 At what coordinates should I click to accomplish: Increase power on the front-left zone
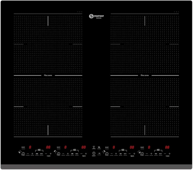[32, 154]
